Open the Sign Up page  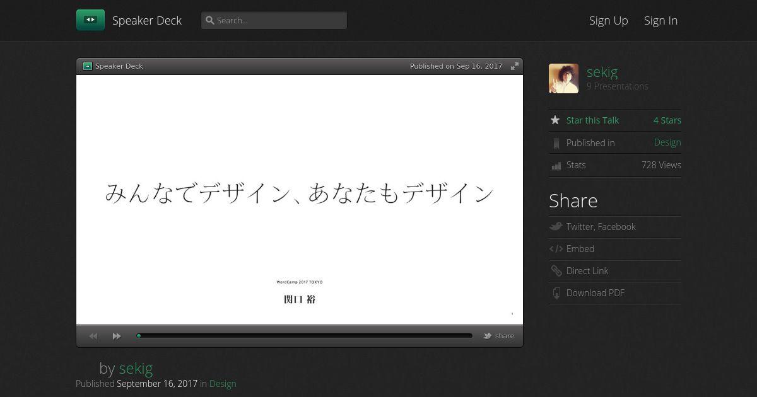coord(608,20)
